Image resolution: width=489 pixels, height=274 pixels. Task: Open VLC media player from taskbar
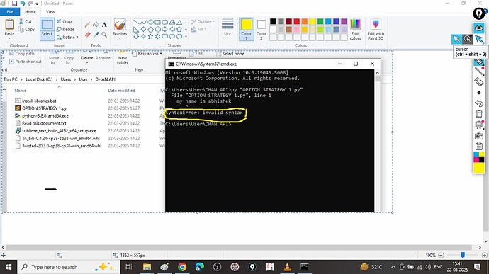287,267
